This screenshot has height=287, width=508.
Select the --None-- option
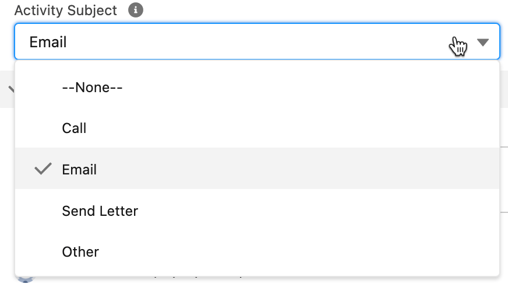click(93, 87)
